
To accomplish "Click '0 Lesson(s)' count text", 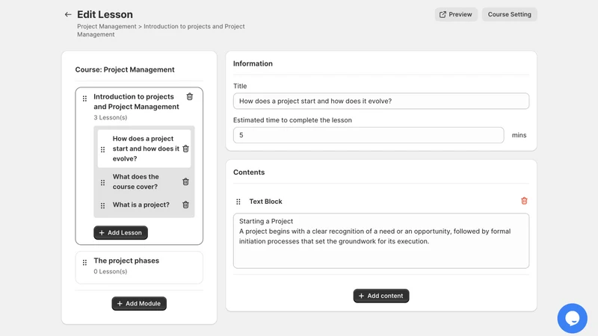I will pos(110,272).
